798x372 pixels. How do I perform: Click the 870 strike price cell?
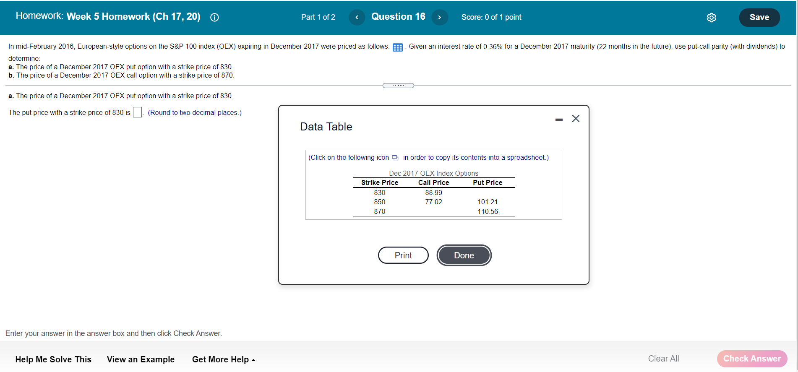[380, 211]
